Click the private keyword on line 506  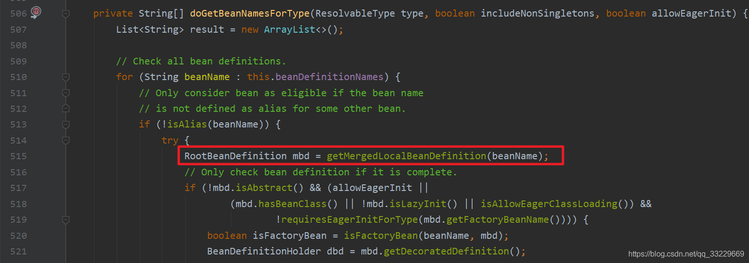pos(113,14)
